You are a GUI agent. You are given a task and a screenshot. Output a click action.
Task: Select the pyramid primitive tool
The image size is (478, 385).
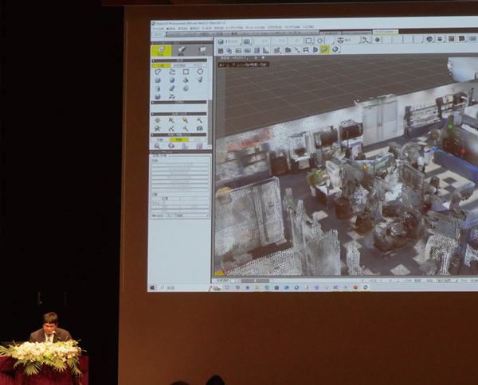pos(186,80)
